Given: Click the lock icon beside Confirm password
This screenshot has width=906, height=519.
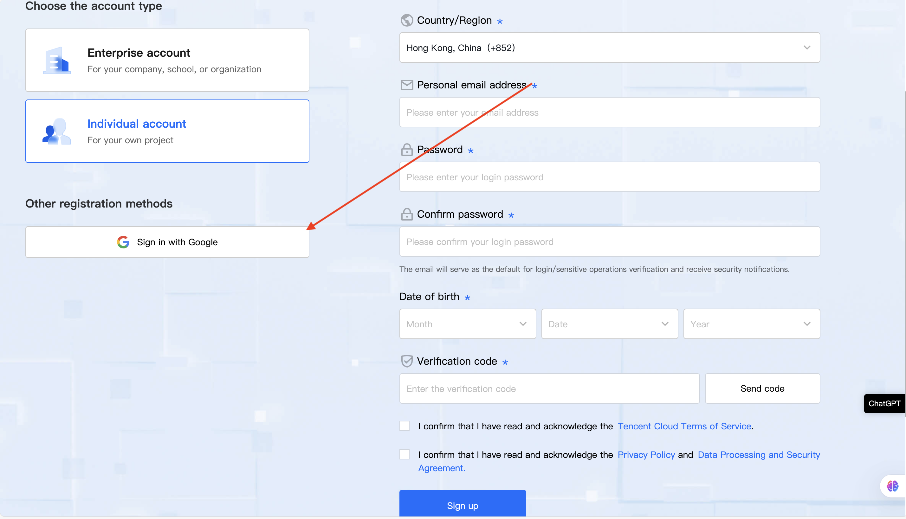Looking at the screenshot, I should point(406,214).
